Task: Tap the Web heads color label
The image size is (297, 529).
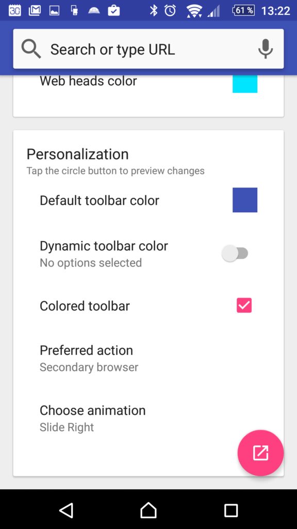Action: point(88,81)
